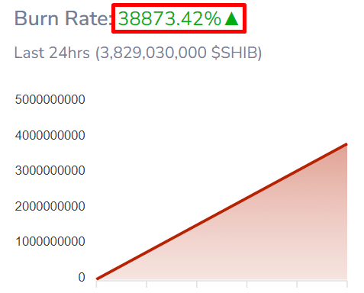Click the second x-axis tick mark
The width and height of the screenshot is (364, 293).
coord(147,284)
